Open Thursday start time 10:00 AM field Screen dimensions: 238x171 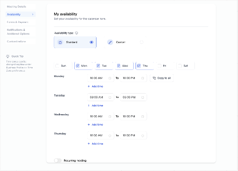(100, 135)
